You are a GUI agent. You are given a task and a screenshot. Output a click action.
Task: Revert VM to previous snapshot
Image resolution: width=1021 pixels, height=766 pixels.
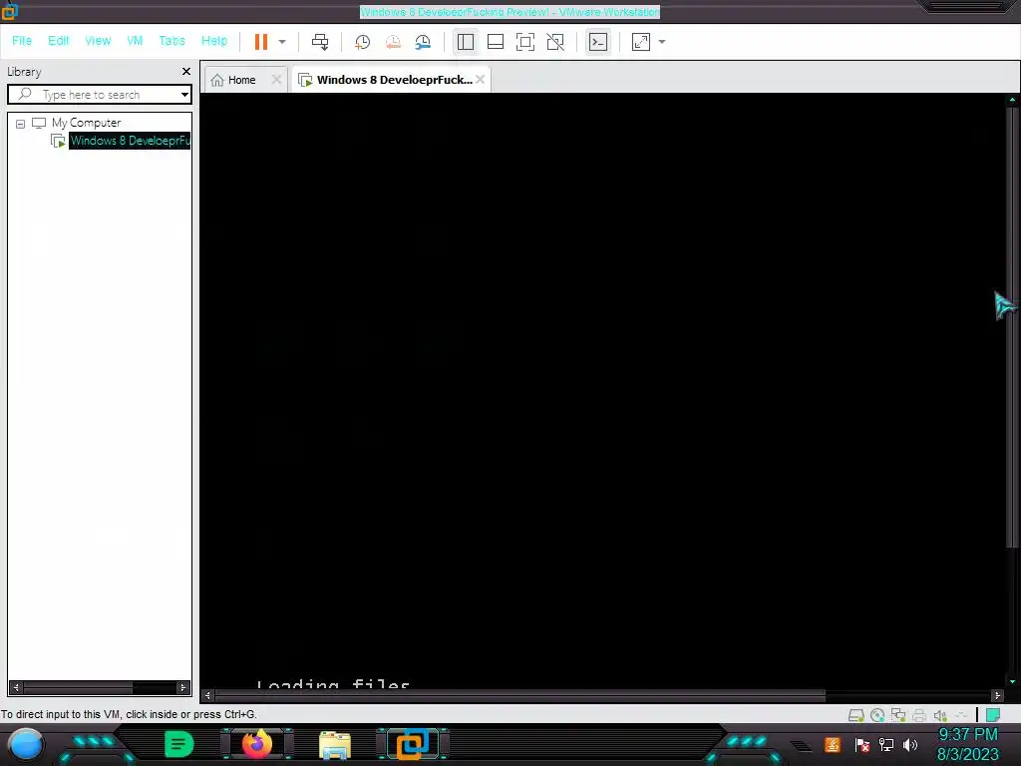[x=393, y=42]
